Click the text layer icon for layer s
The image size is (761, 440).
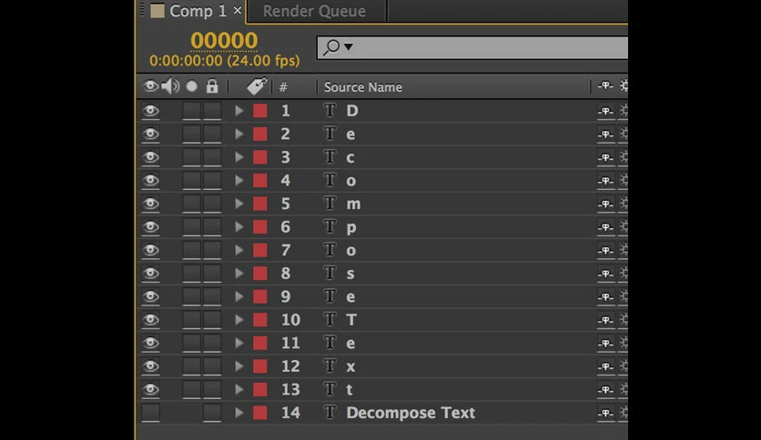(330, 274)
